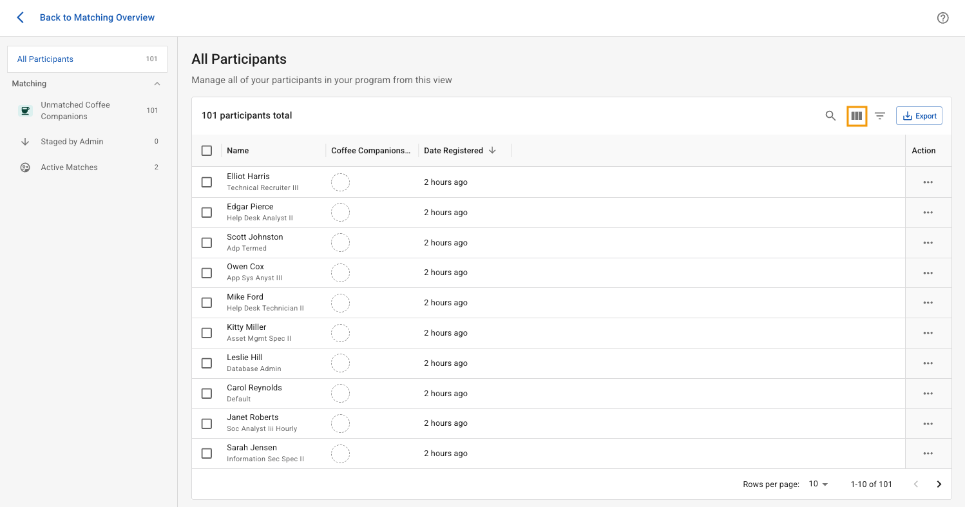Open the filter list icon
Viewport: 965px width, 507px height.
pyautogui.click(x=880, y=116)
